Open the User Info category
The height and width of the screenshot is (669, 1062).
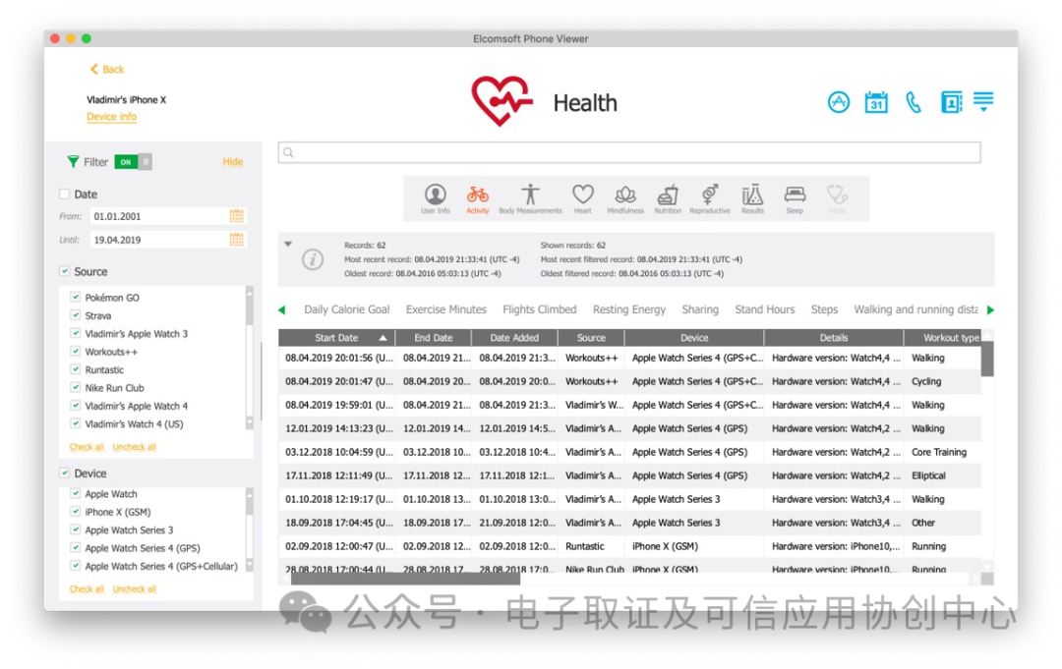click(435, 198)
